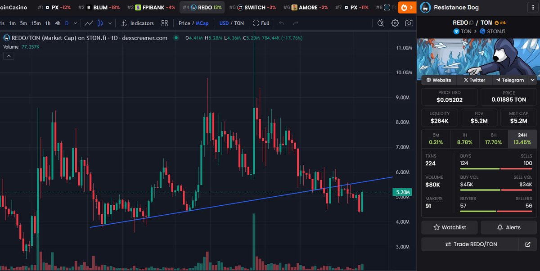Screen dimensions: 540x271
Task: Copy the REDO token address icon
Action: pos(471,23)
